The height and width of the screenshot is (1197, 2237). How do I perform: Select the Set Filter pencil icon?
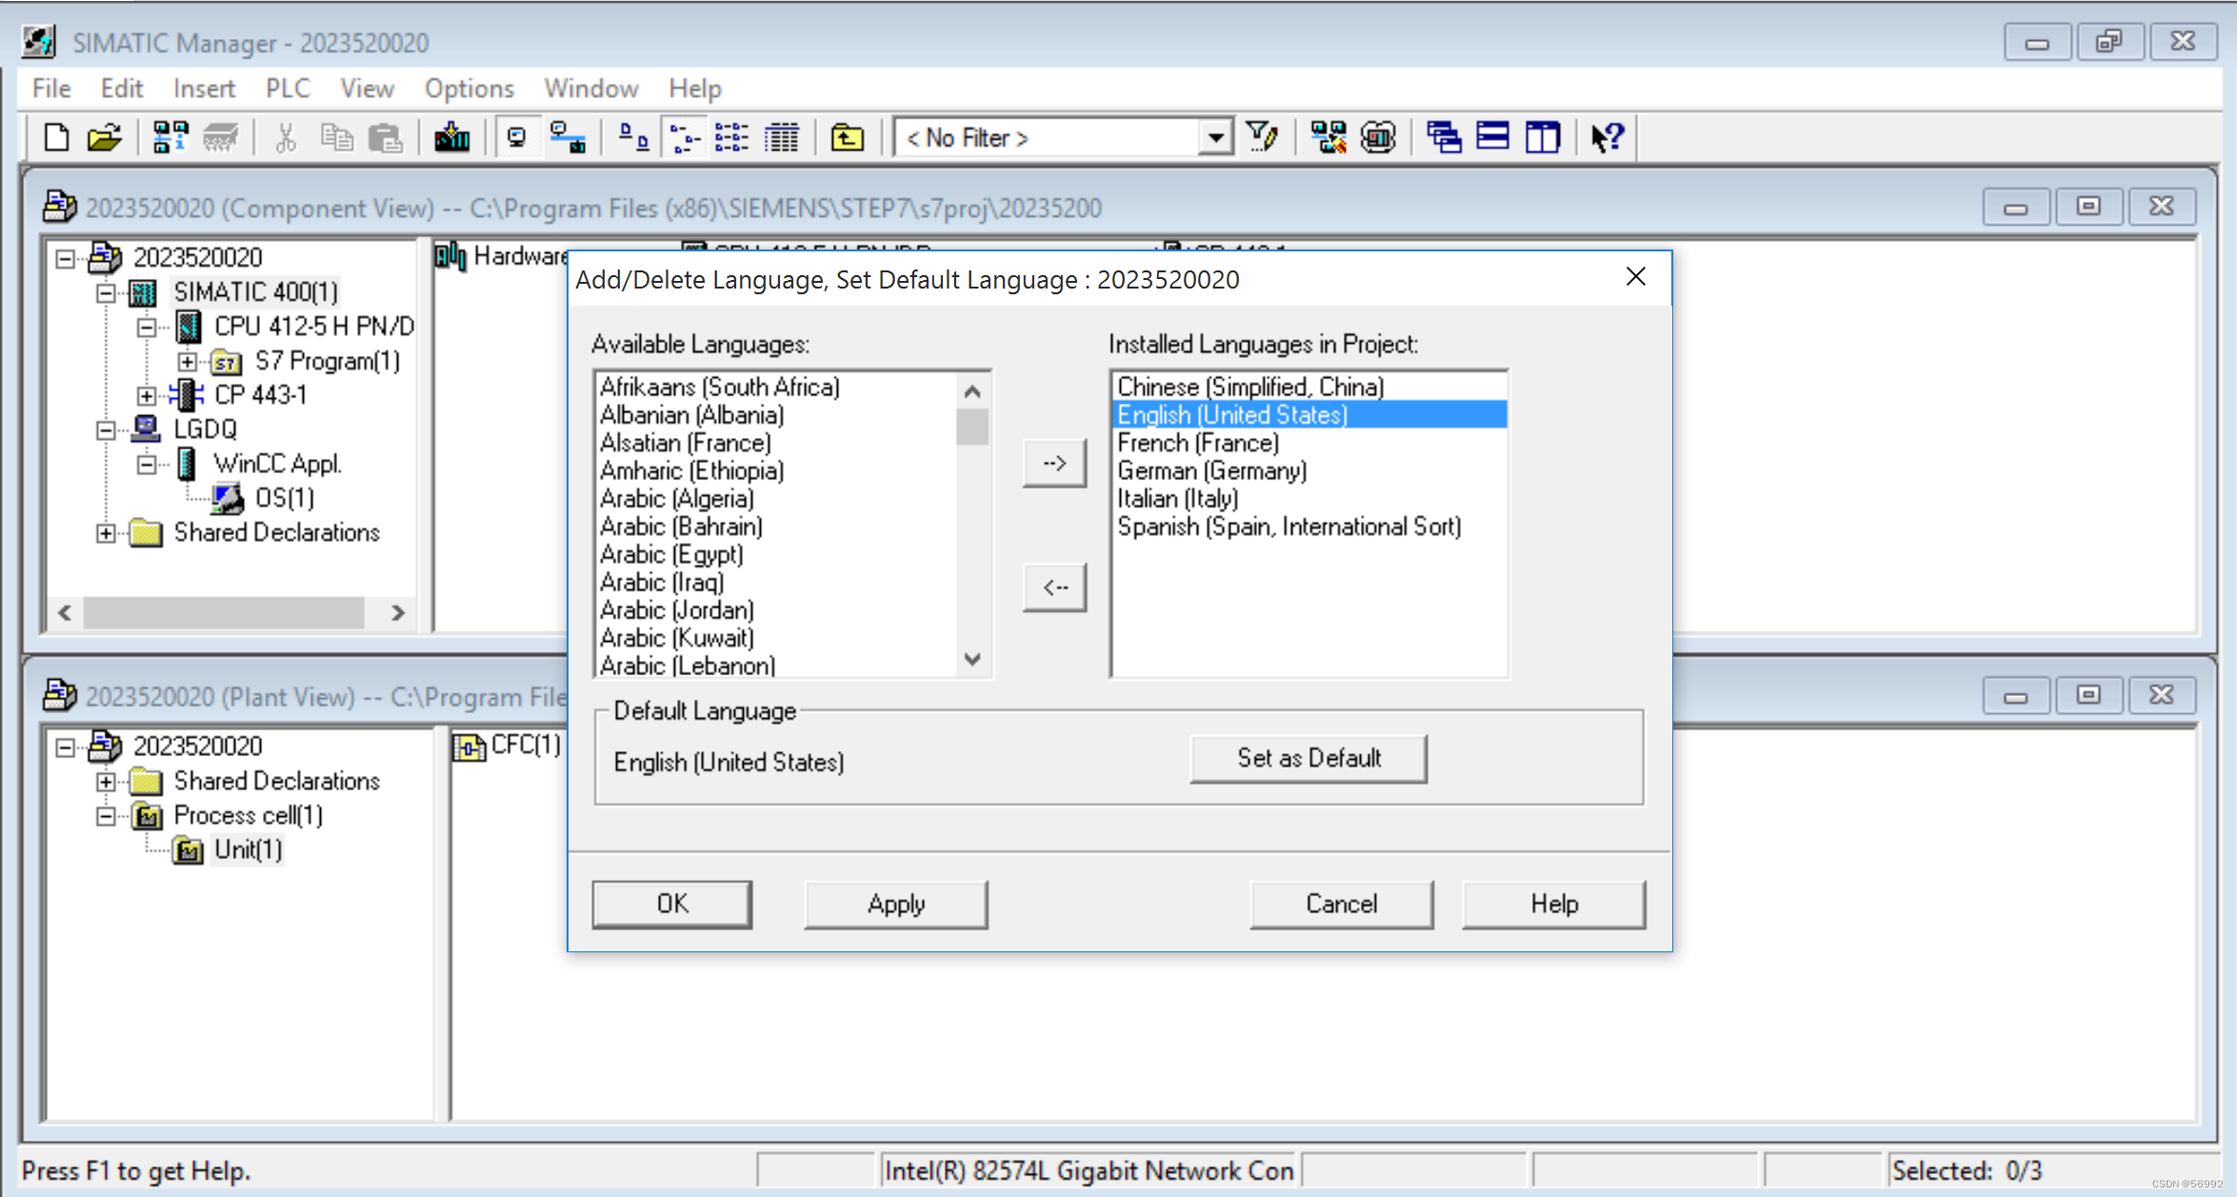(x=1264, y=137)
